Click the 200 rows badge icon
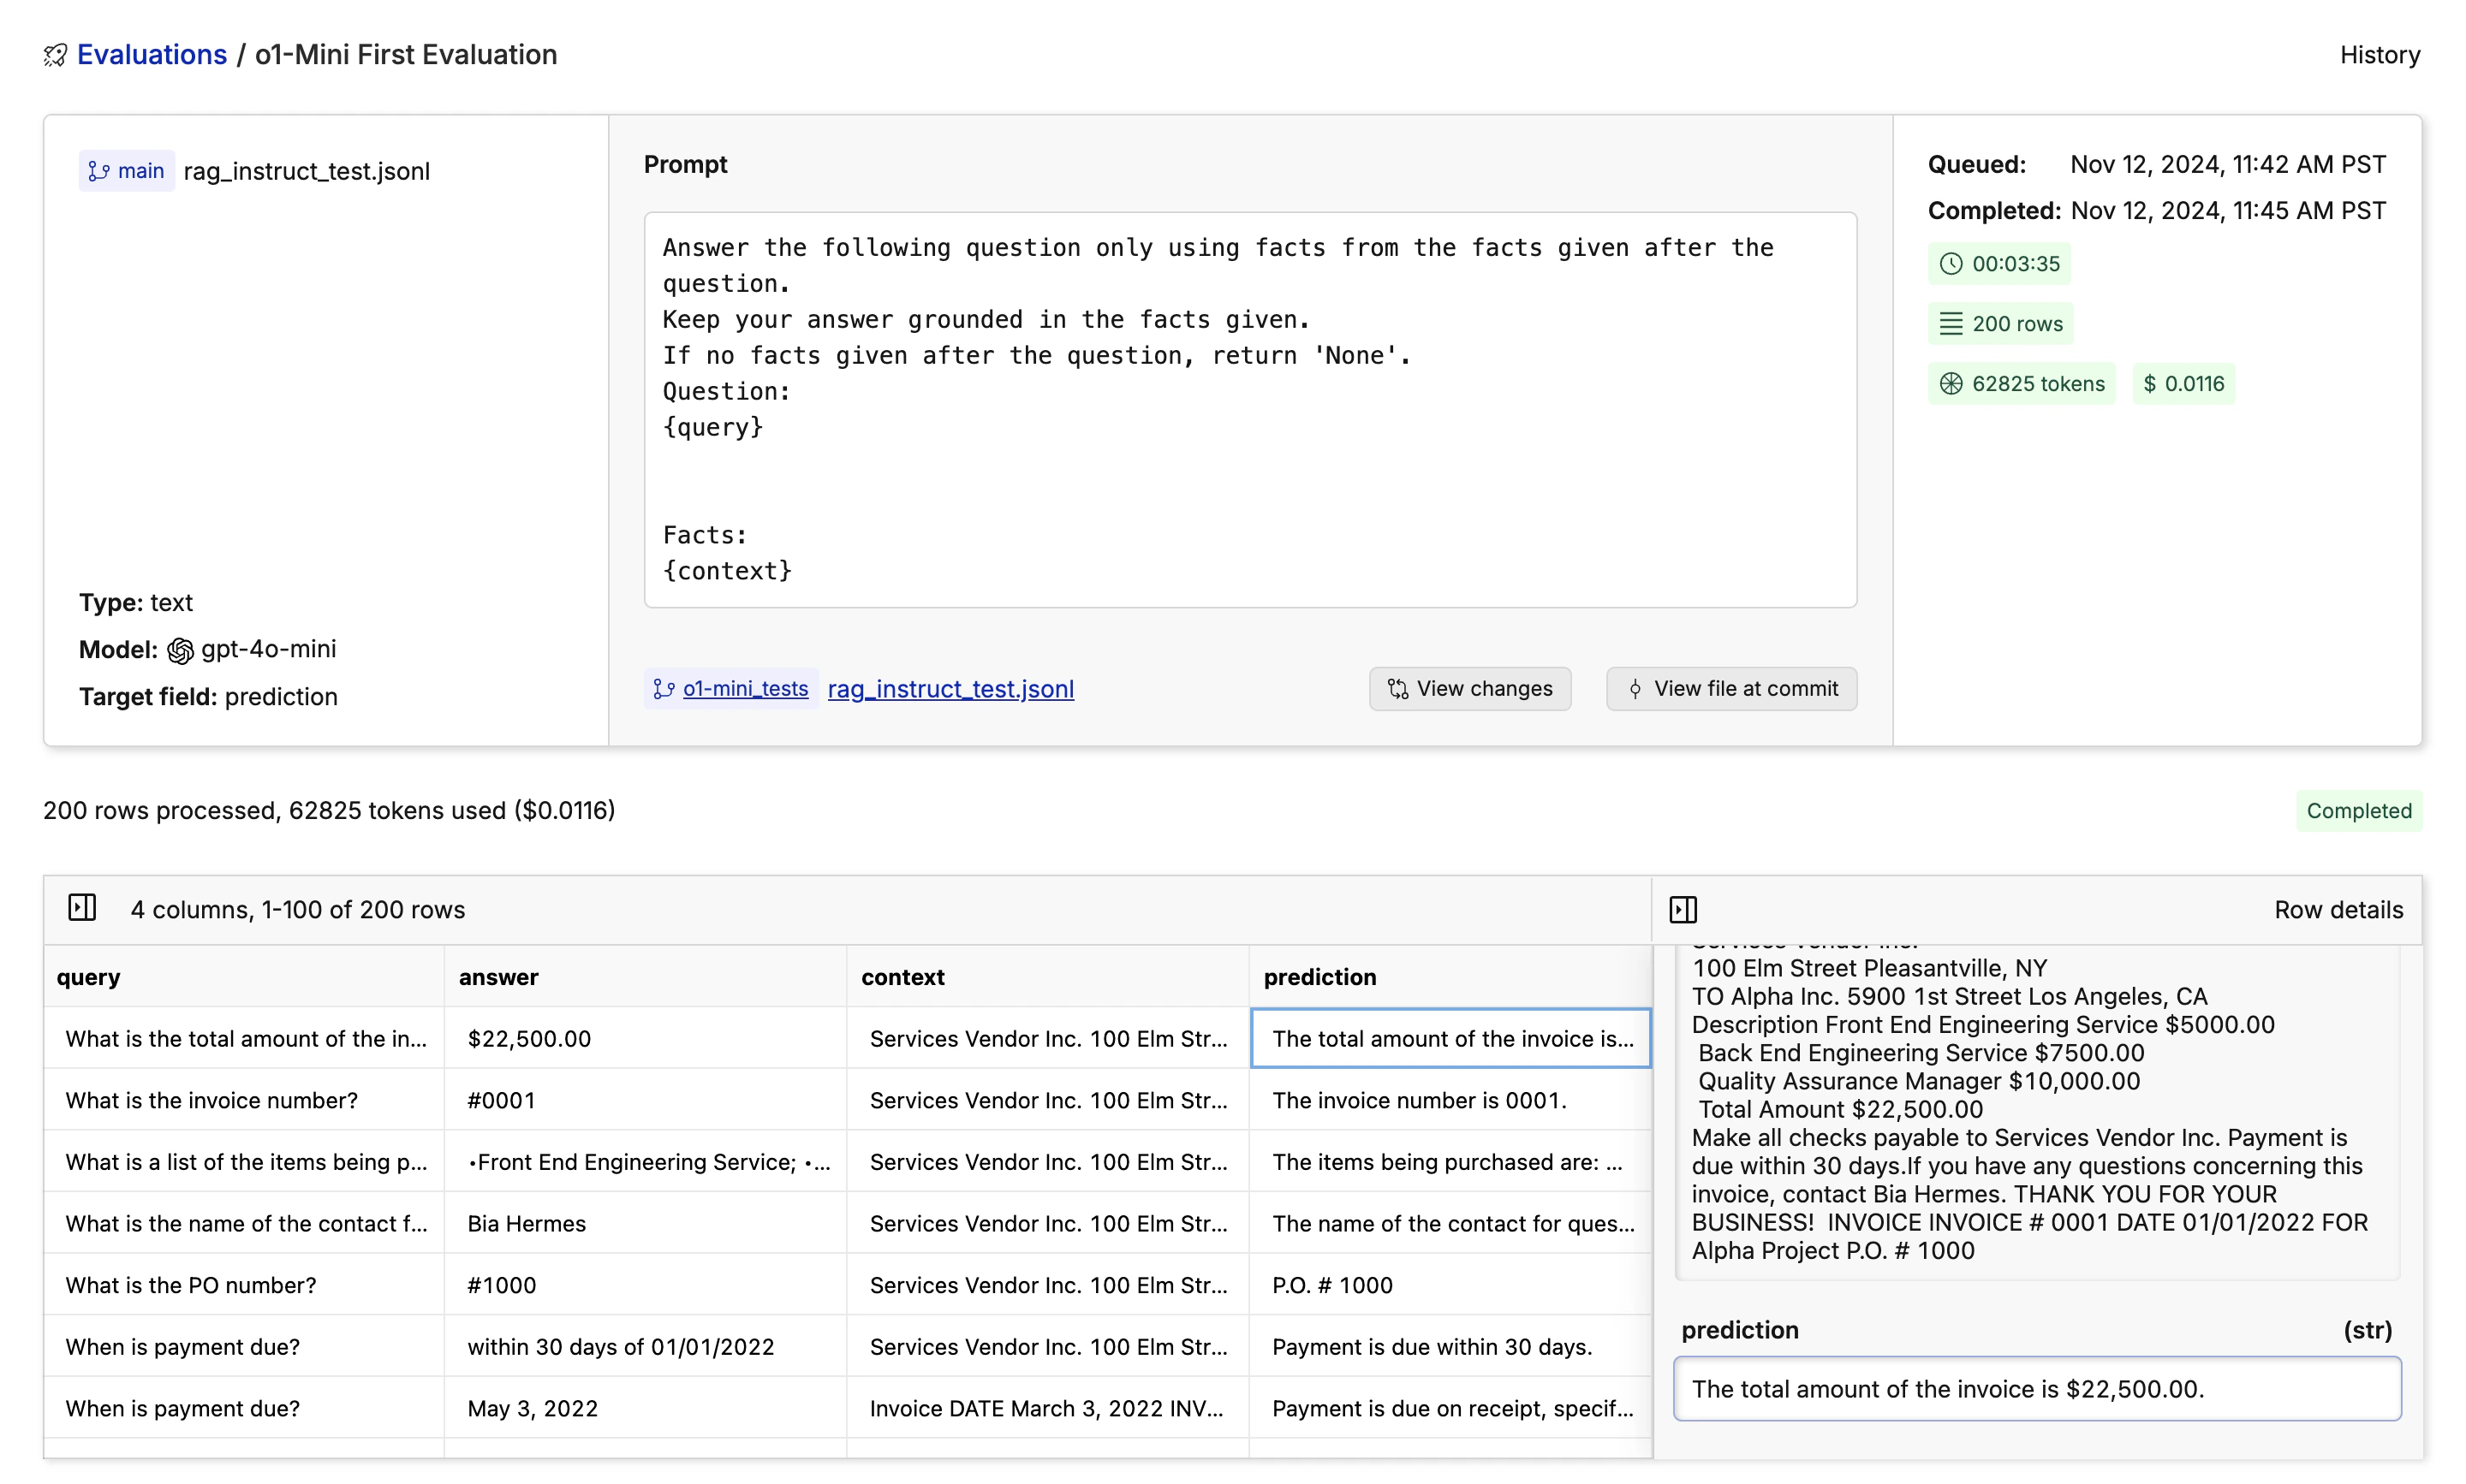 (1951, 324)
